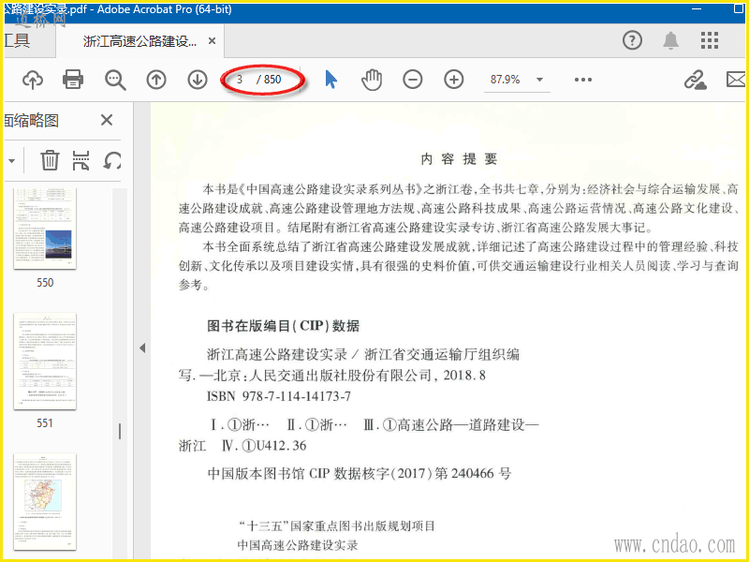The height and width of the screenshot is (562, 749).
Task: Minimize the Acrobat window
Action: [x=697, y=9]
